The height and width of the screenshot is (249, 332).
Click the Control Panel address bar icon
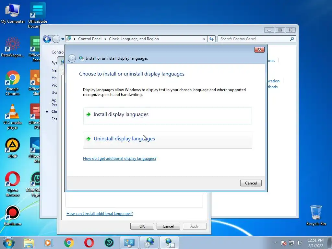point(69,39)
